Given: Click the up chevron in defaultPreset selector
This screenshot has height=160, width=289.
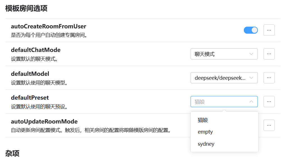Looking at the screenshot, I should pos(251,102).
